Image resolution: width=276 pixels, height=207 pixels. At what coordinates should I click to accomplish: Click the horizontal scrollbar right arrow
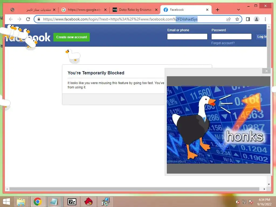264,189
